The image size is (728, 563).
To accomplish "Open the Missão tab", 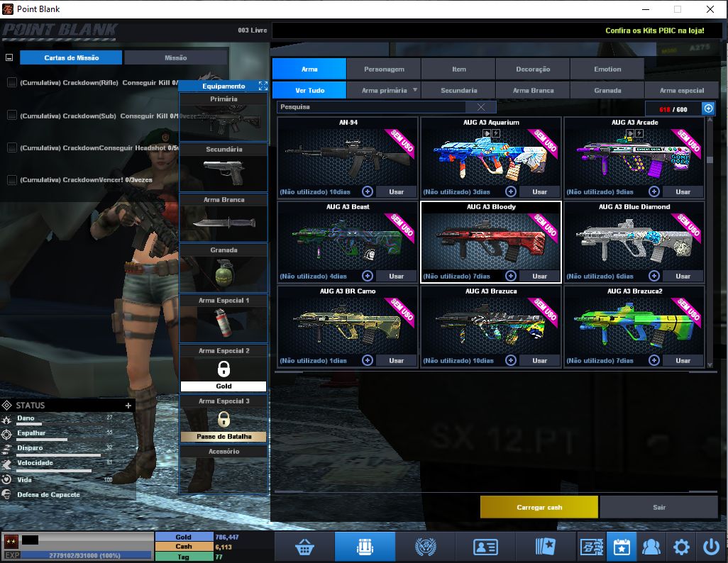I will click(x=175, y=57).
